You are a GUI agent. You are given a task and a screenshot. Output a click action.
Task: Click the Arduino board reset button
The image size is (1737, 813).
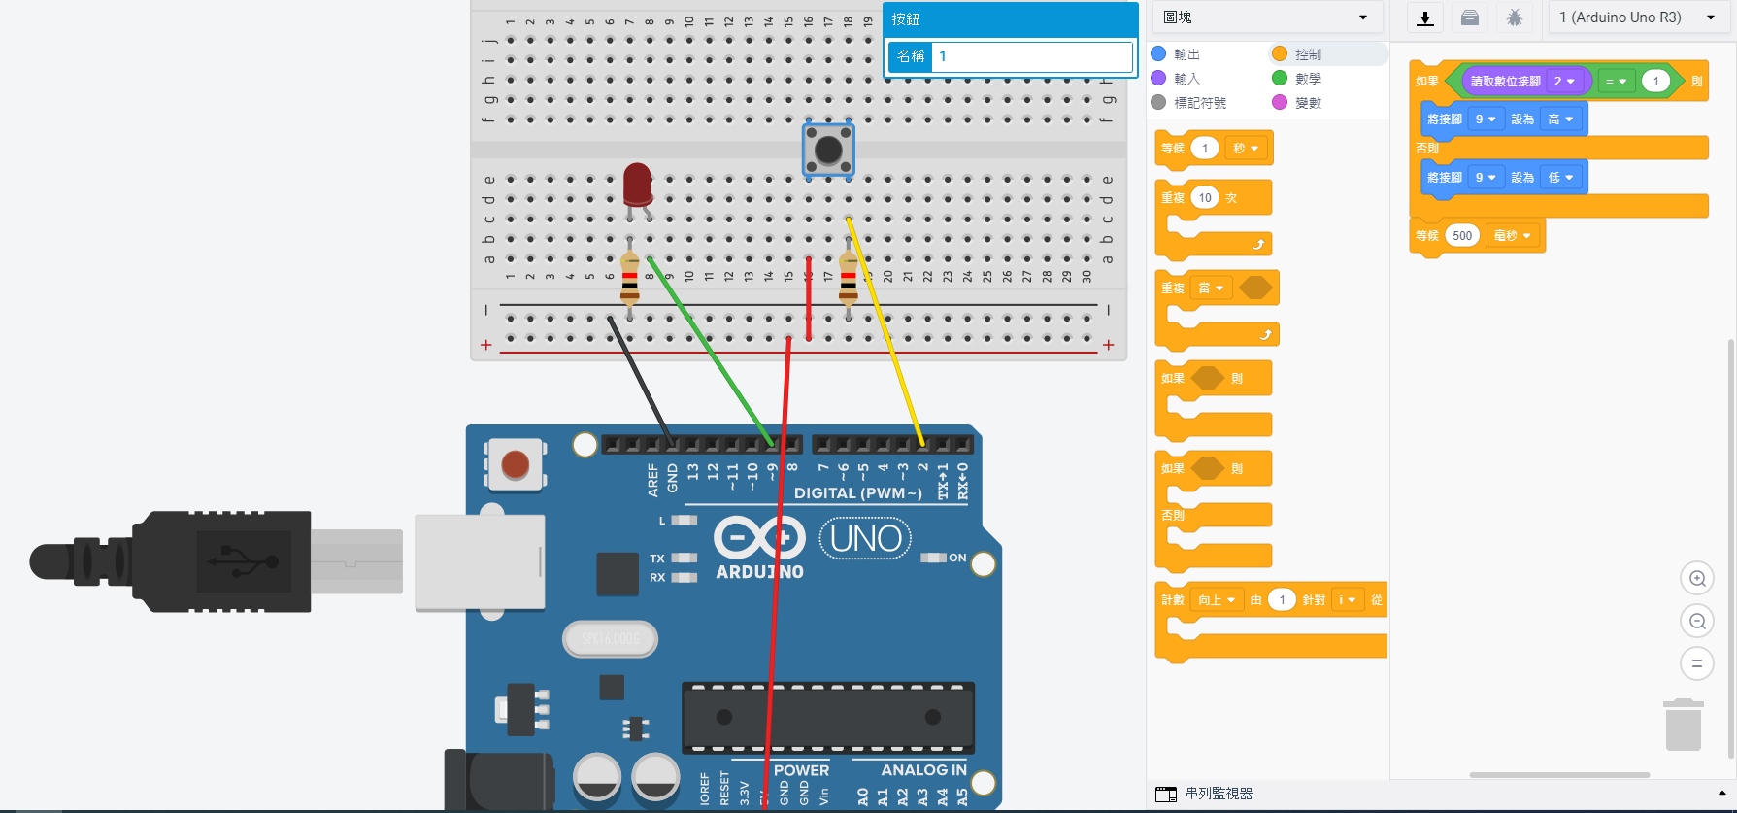click(x=515, y=464)
